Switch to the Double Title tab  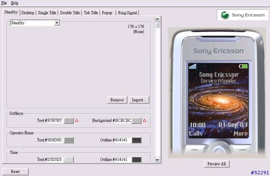point(70,13)
